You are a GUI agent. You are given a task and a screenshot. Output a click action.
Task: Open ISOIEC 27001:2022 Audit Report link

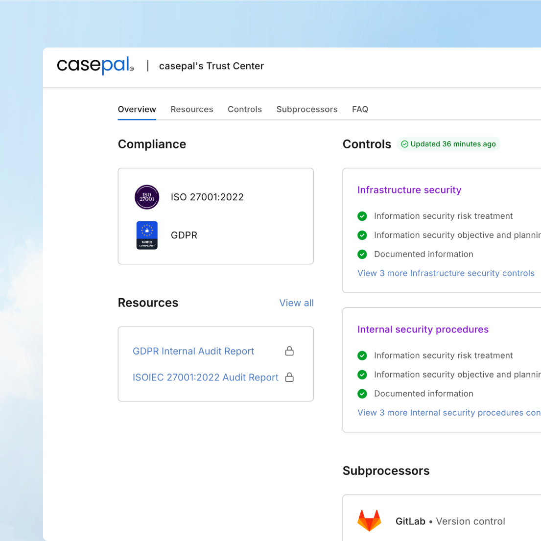205,377
